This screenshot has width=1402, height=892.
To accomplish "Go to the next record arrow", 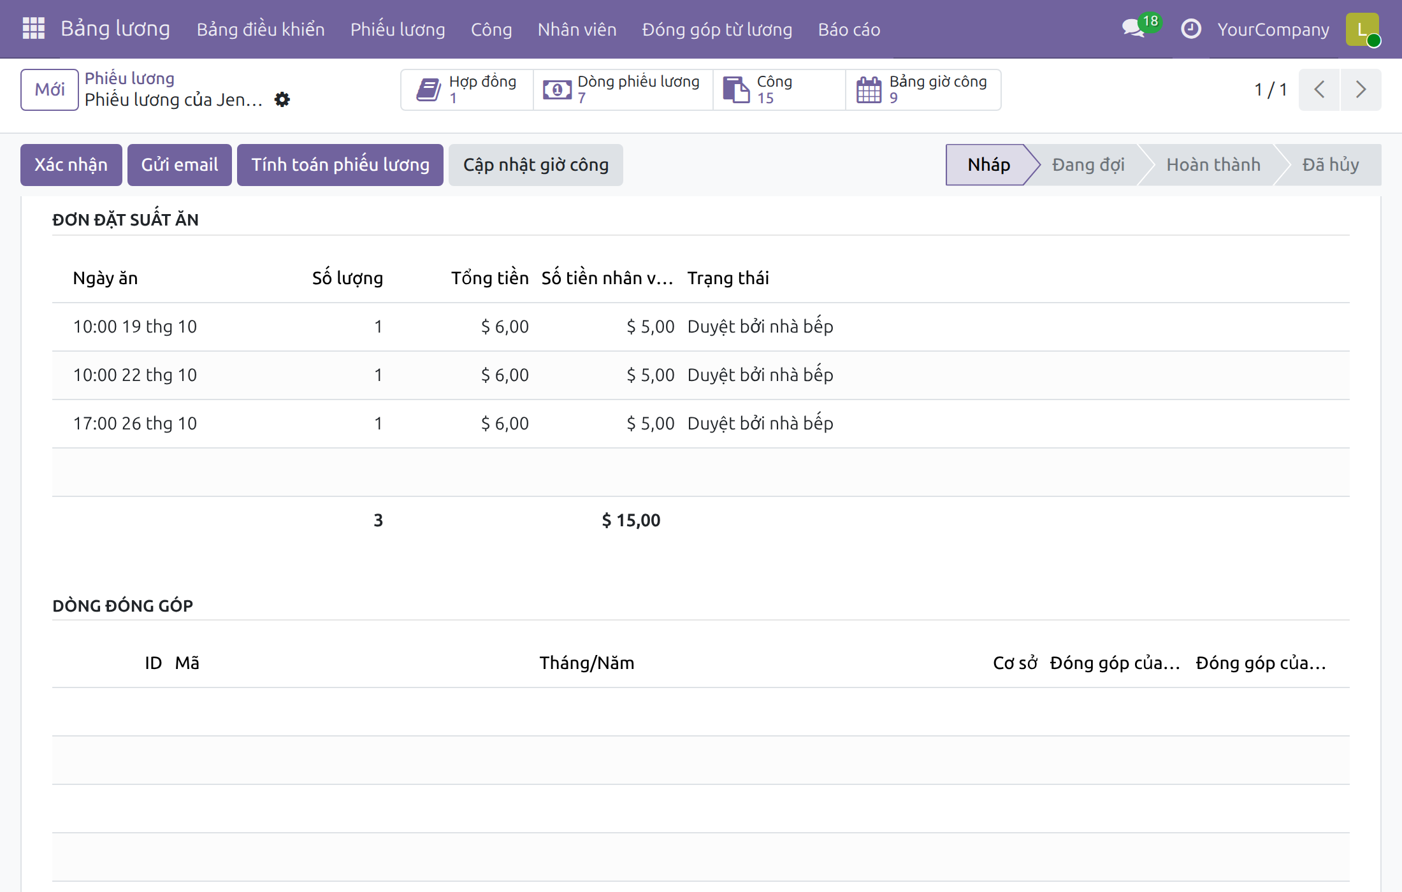I will pos(1361,90).
